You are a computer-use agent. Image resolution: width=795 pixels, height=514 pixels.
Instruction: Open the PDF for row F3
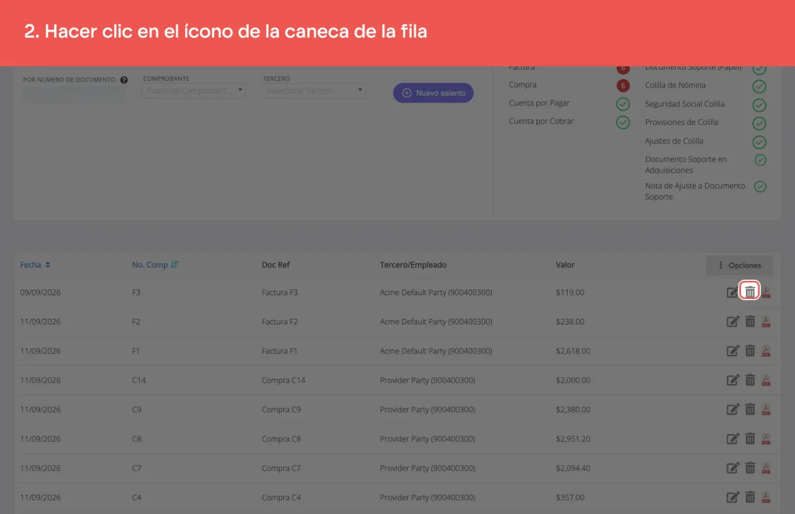766,292
